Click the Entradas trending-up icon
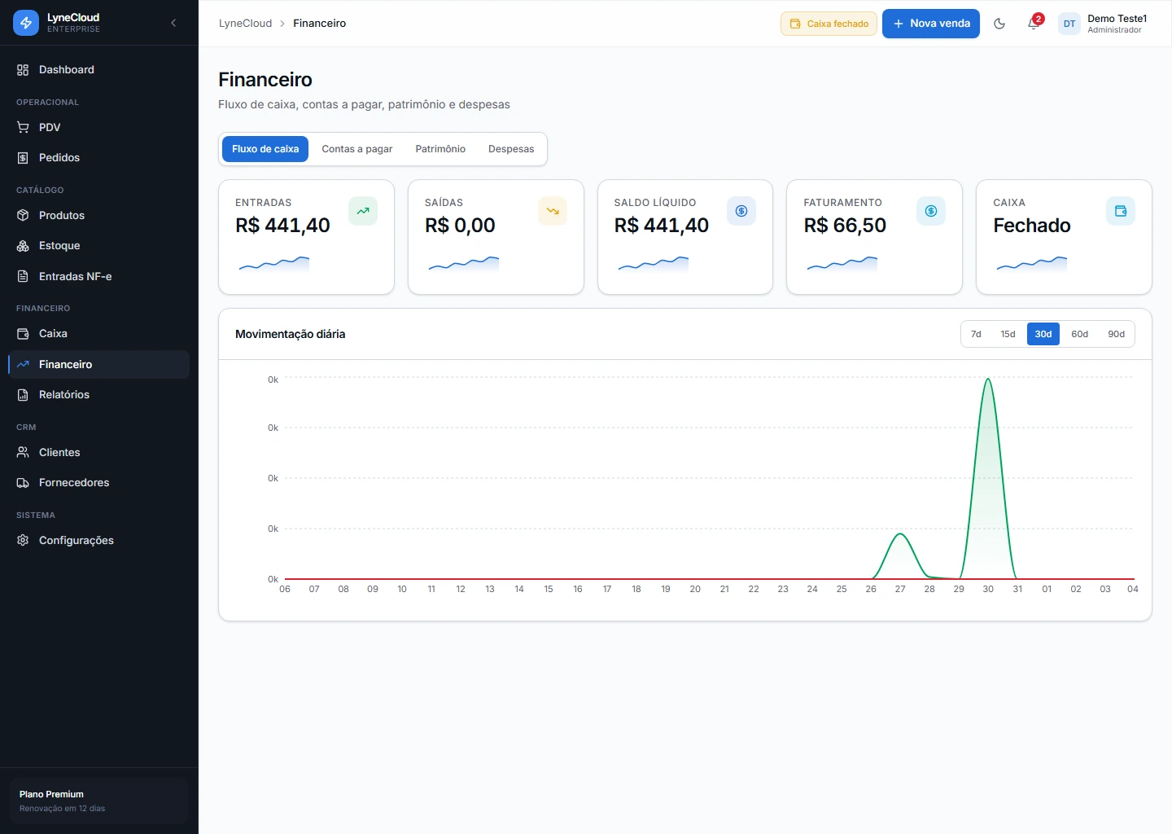1172x834 pixels. pyautogui.click(x=363, y=211)
